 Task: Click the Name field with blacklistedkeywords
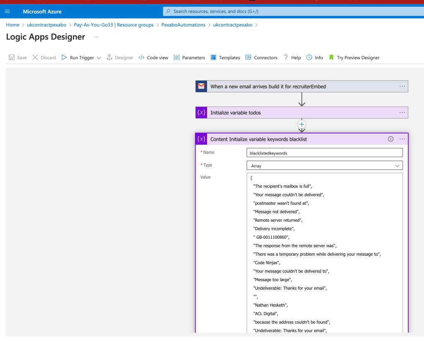coord(325,153)
